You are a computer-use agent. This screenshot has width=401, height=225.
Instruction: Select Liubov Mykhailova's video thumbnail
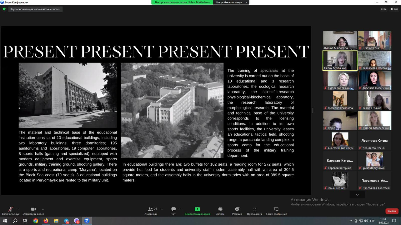[x=340, y=60]
